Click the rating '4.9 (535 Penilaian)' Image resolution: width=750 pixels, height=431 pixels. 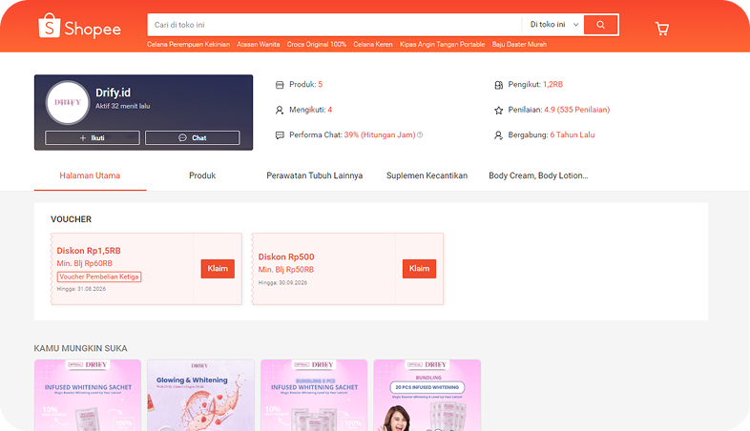click(577, 110)
